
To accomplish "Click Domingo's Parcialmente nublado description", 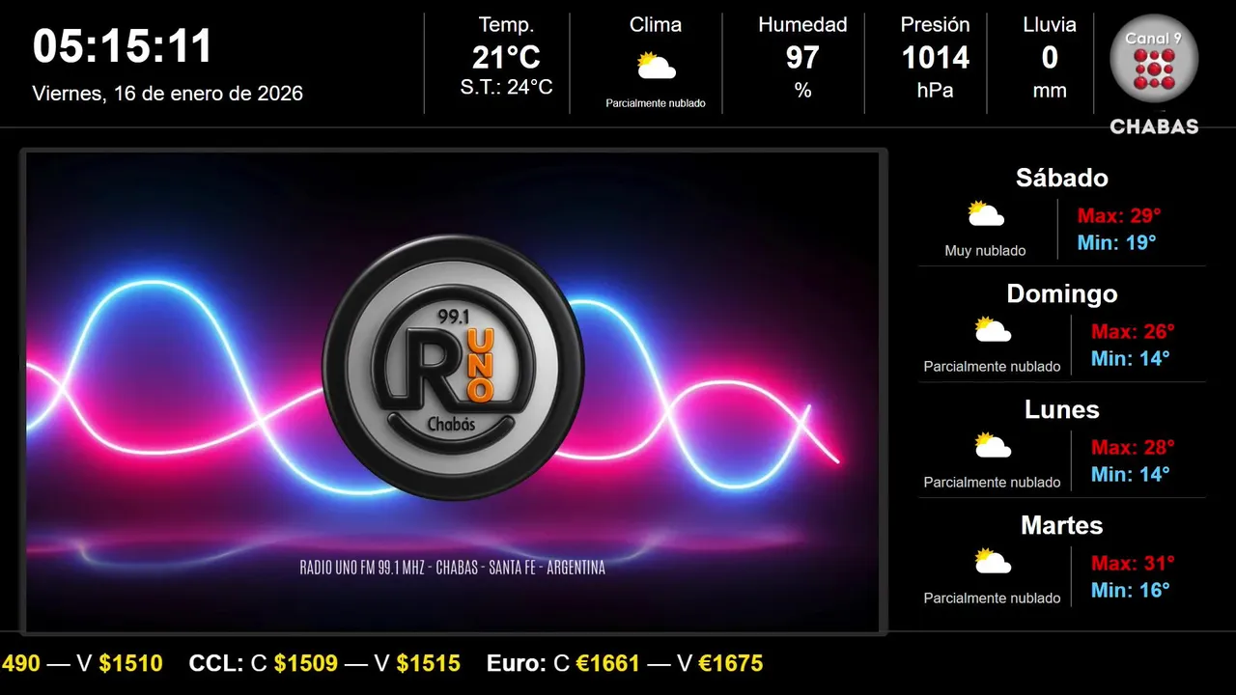I will click(x=992, y=367).
